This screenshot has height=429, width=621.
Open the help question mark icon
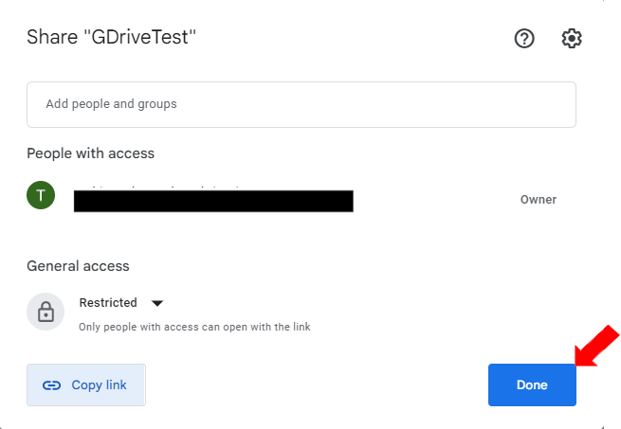tap(524, 38)
